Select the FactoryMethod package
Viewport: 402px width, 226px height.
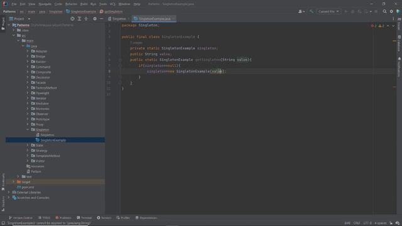click(x=46, y=88)
